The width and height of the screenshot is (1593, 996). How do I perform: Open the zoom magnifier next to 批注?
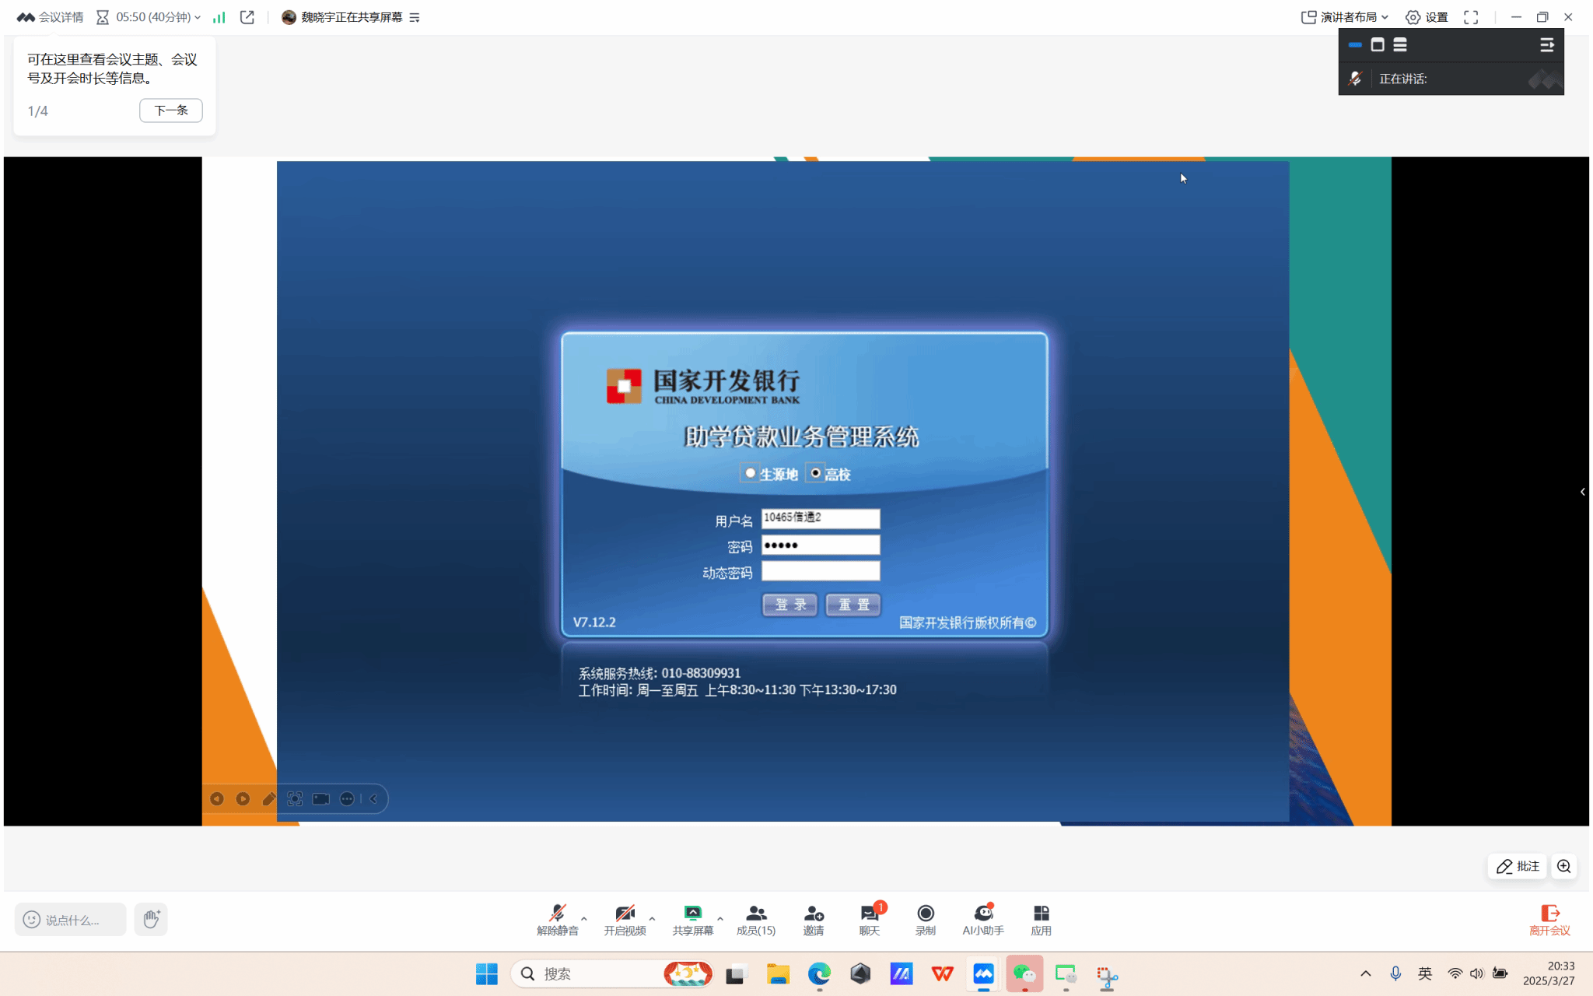click(1563, 866)
